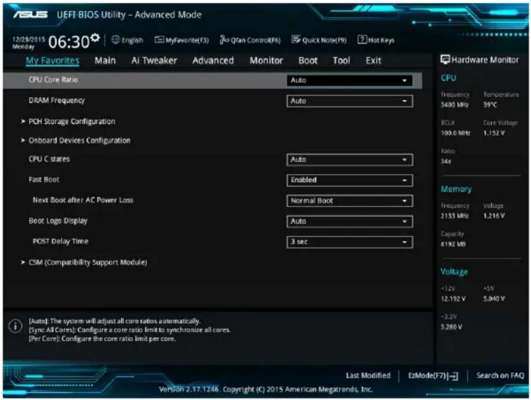Click the Hot Keys question mark icon
Image resolution: width=531 pixels, height=400 pixels.
point(362,40)
